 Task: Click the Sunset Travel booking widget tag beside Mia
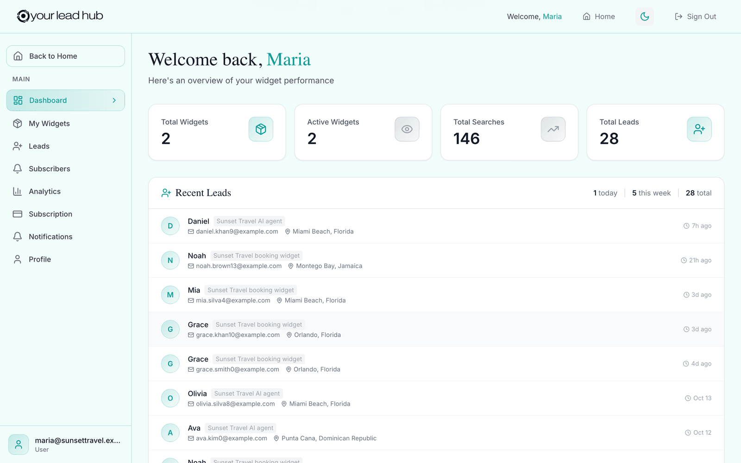click(x=251, y=290)
